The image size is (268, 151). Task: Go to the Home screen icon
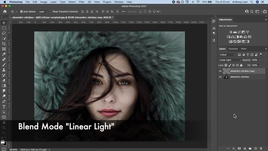(5, 11)
